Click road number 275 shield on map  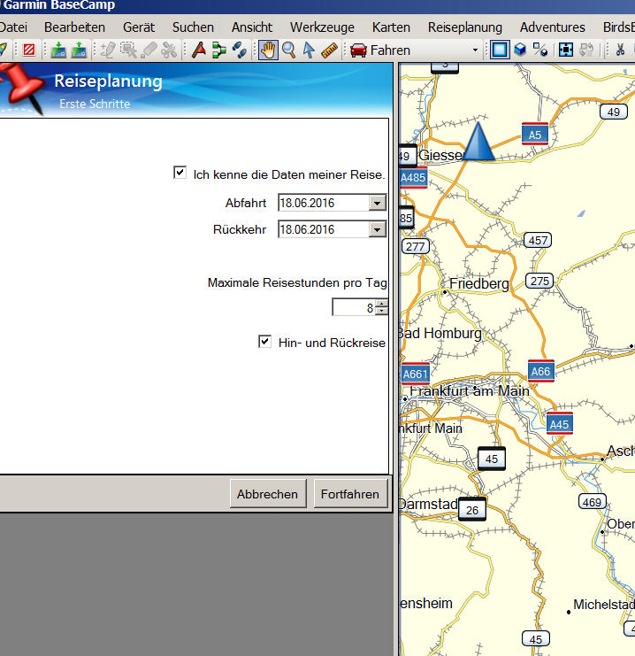539,281
